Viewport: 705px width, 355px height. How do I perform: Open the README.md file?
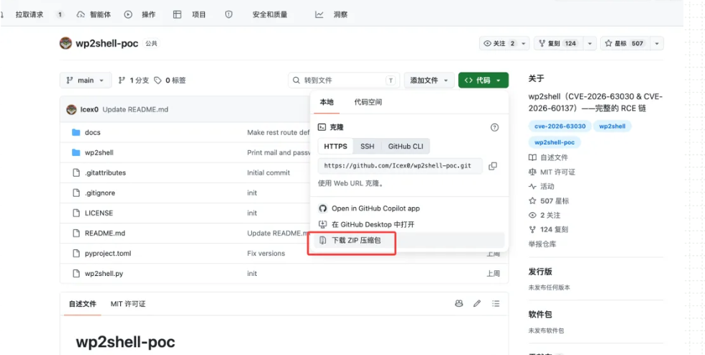pyautogui.click(x=105, y=234)
